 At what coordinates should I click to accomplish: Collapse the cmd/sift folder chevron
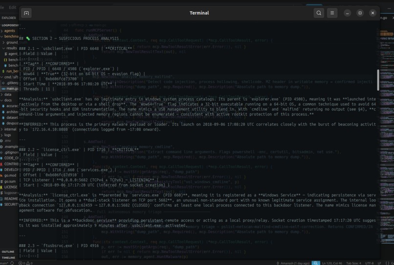pos(2,77)
